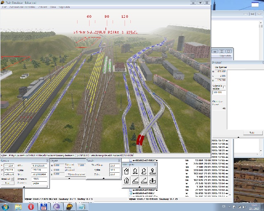Select the raise/lower terrain arrow tool
The height and width of the screenshot is (211, 264).
pos(152,181)
